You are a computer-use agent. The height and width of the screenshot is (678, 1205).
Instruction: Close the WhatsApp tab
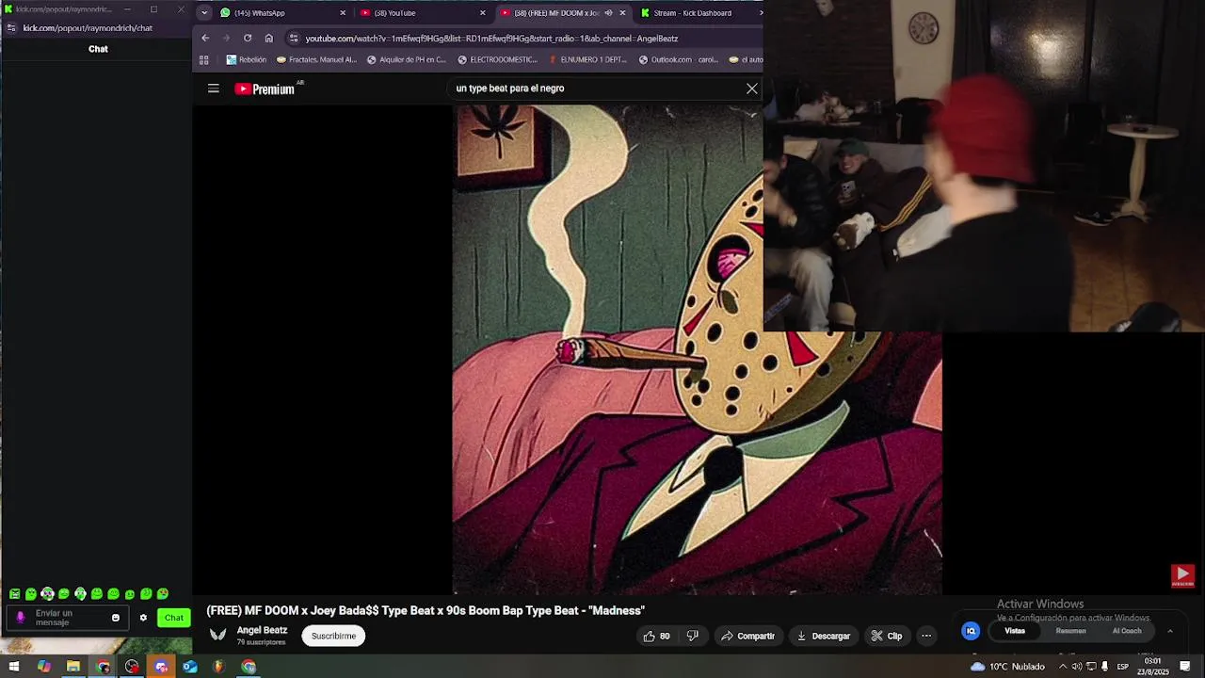click(343, 13)
